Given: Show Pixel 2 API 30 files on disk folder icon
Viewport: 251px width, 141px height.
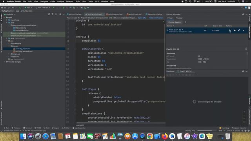Looking at the screenshot, I should point(235,30).
